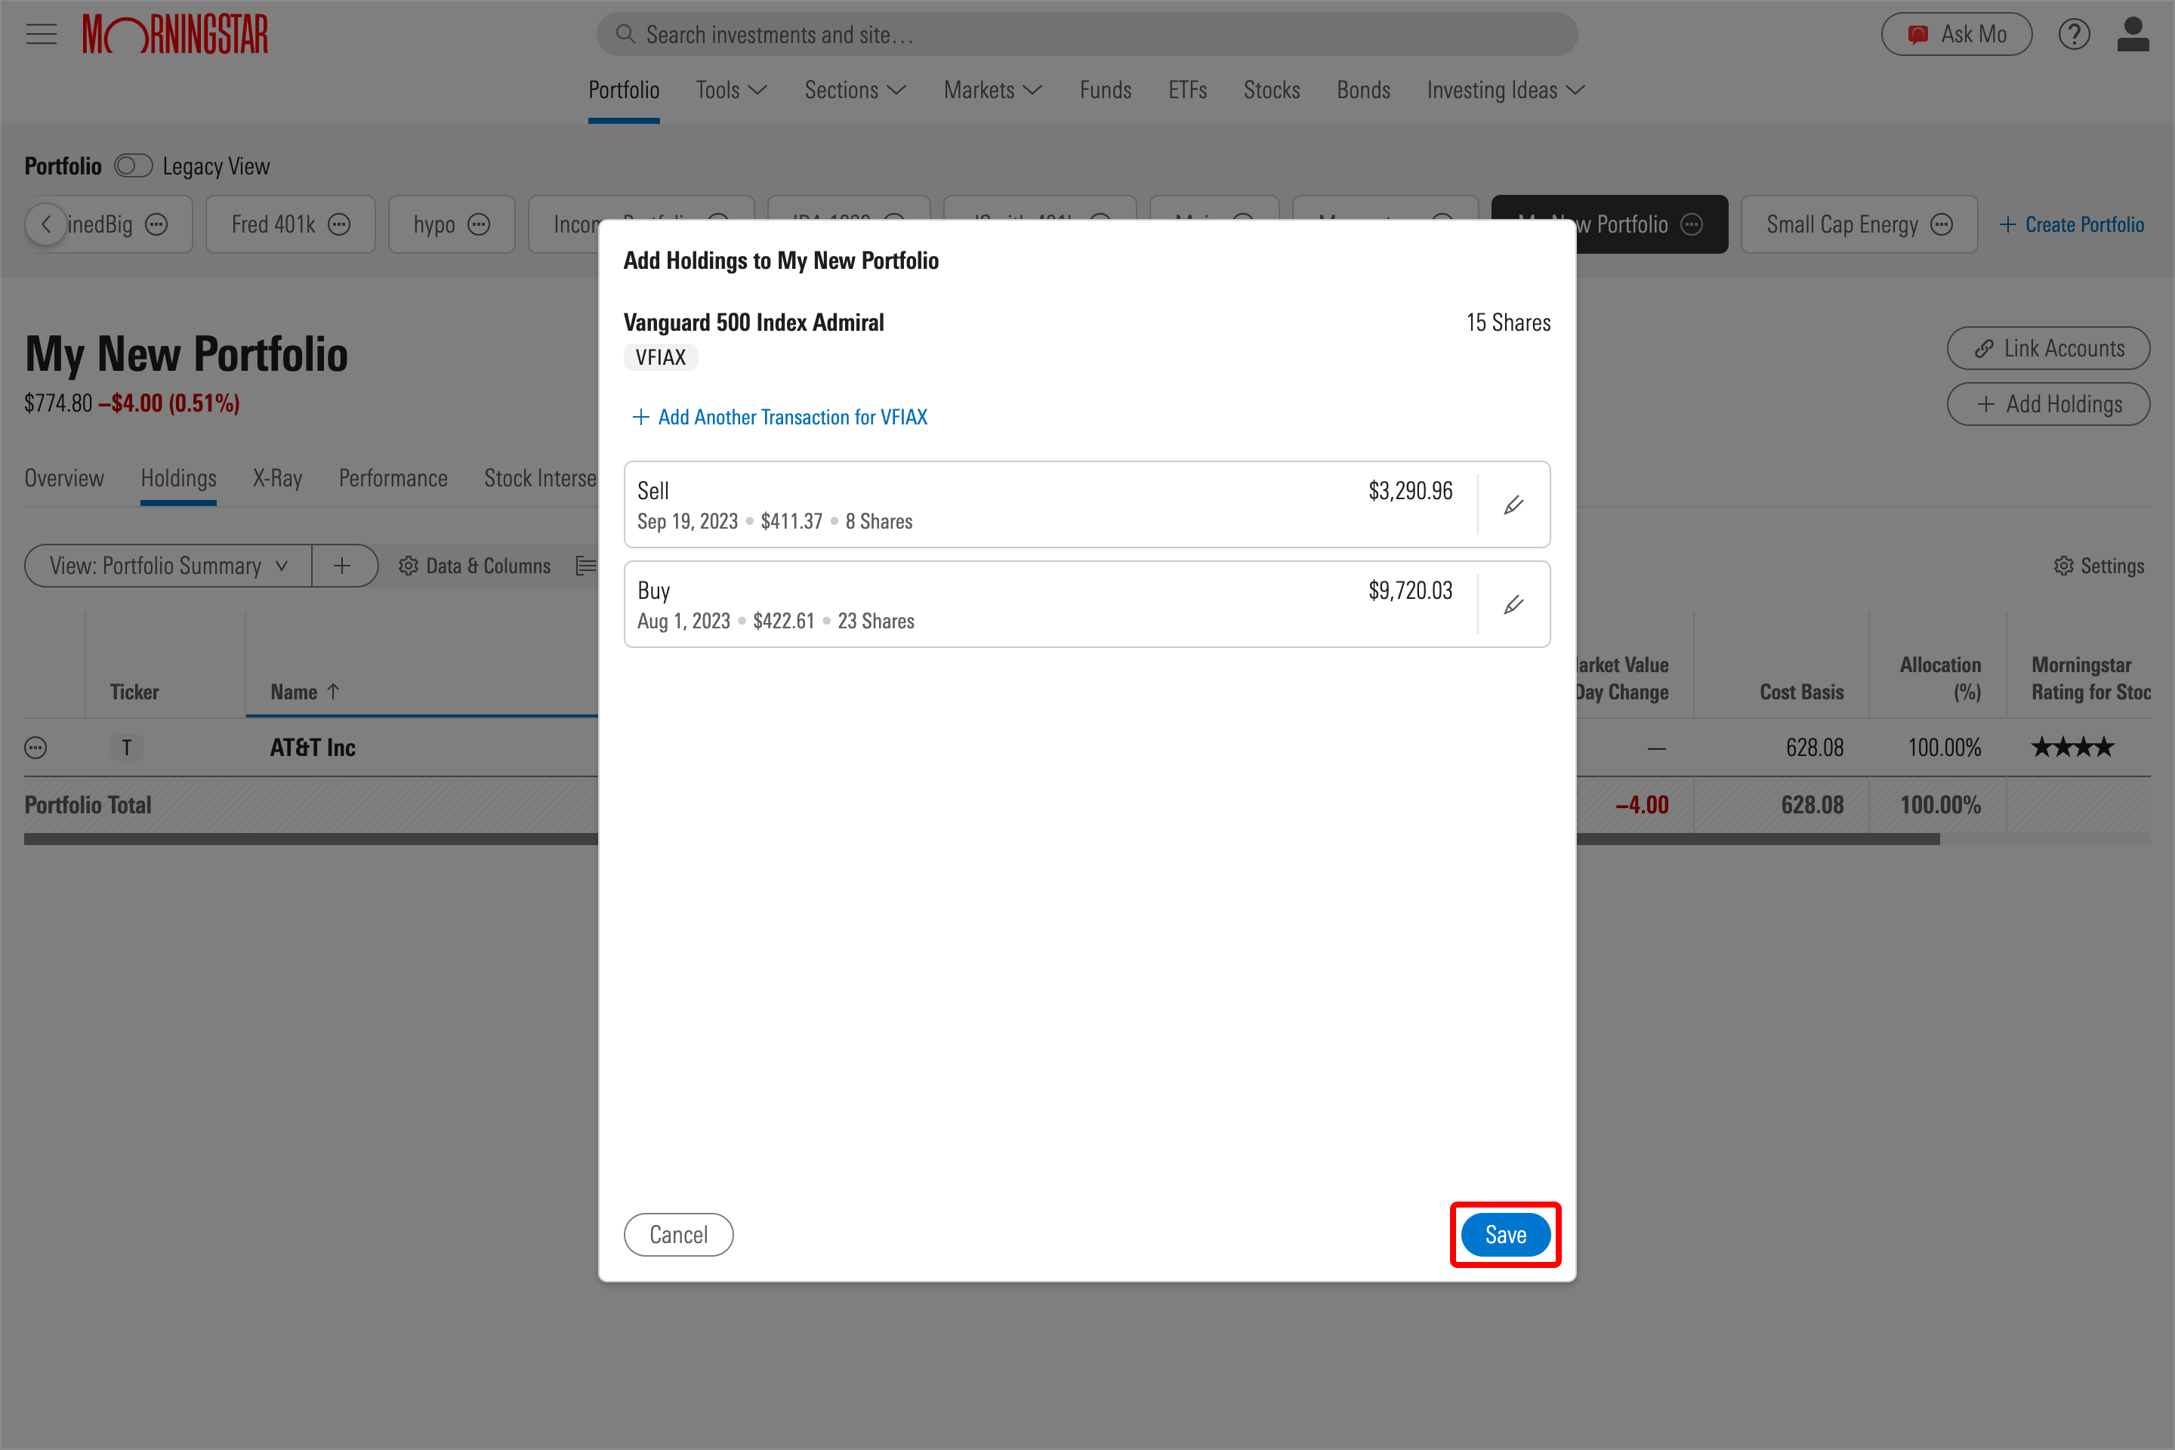Screen dimensions: 2175x1450
Task: Click the Ticker column header
Action: click(134, 692)
